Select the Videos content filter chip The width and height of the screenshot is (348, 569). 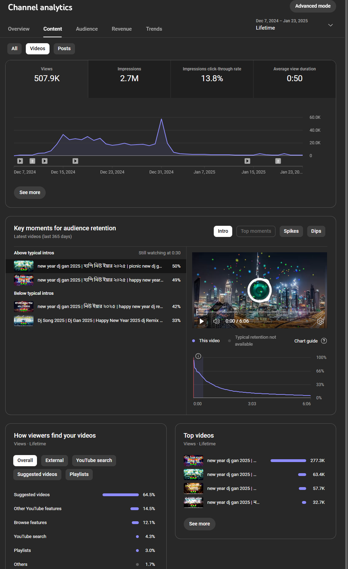(38, 48)
